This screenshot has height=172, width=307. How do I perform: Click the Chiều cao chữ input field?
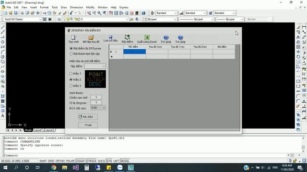[96, 97]
